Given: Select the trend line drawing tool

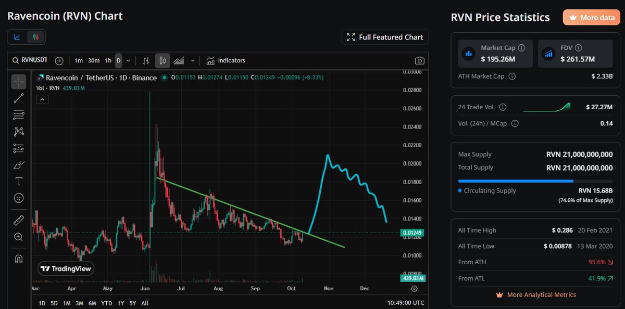Looking at the screenshot, I should [x=19, y=98].
